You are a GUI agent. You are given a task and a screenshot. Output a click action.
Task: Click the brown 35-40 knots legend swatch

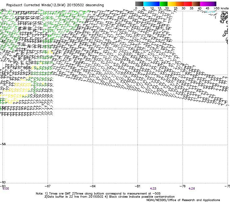(x=196, y=4)
